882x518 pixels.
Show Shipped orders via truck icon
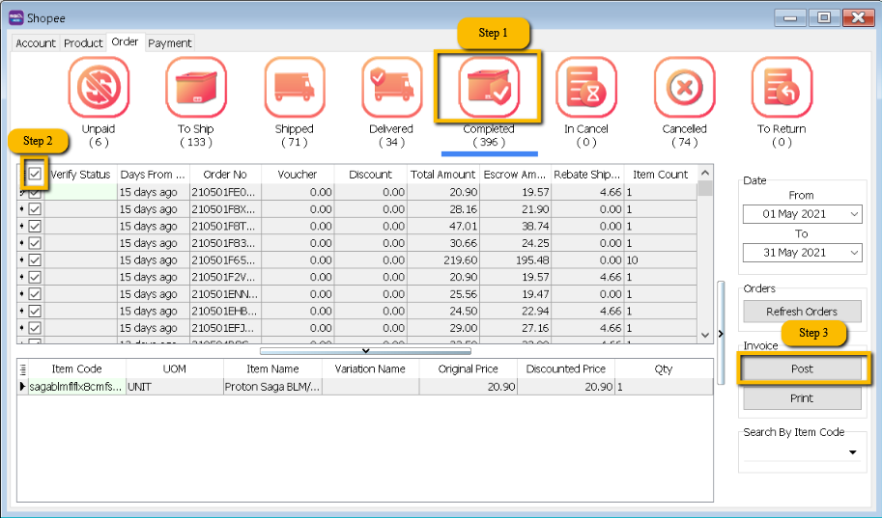pos(294,89)
